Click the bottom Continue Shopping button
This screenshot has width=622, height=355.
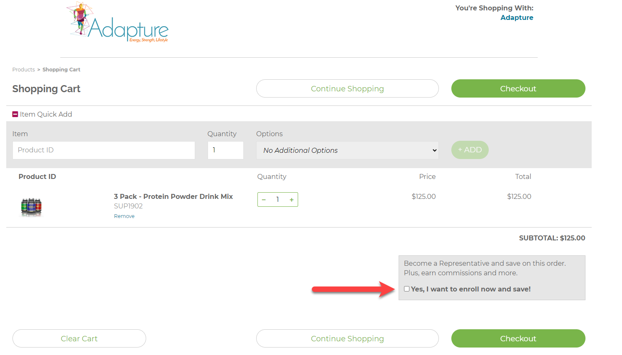pyautogui.click(x=347, y=338)
